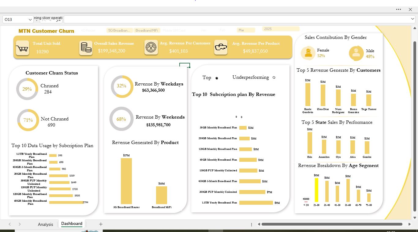The width and height of the screenshot is (418, 232).
Task: Toggle the Mobile SIM Card slicer item
Action: tap(174, 30)
